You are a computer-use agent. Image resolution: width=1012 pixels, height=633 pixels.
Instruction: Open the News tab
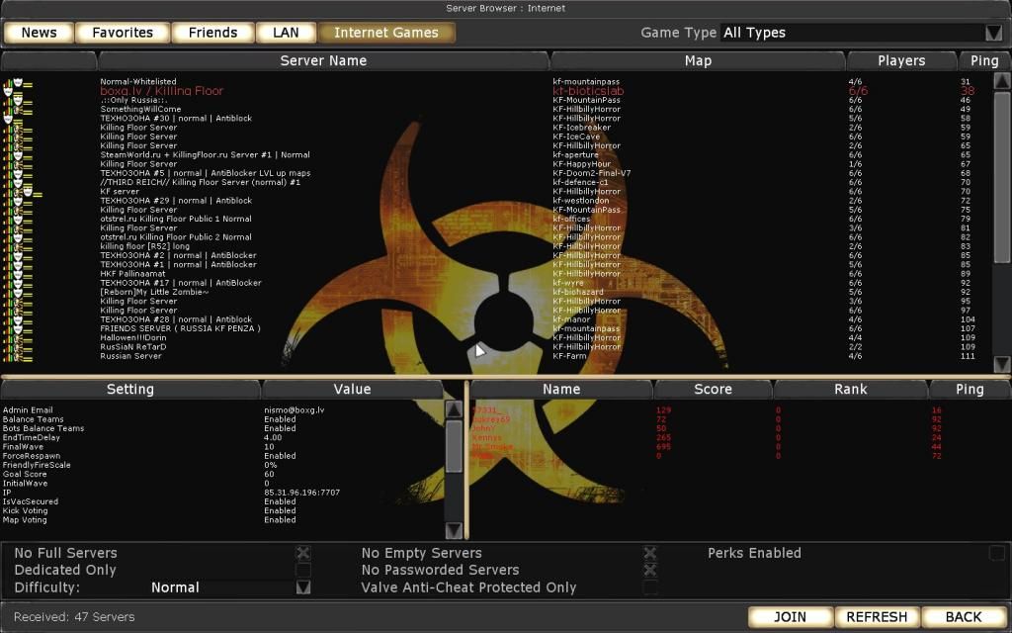click(x=39, y=33)
